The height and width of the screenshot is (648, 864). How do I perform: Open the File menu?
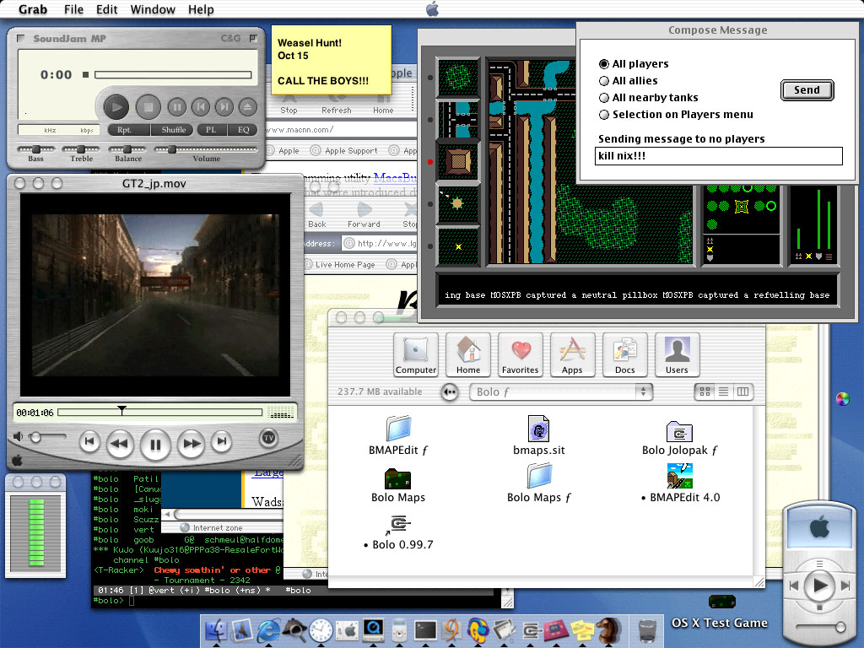tap(73, 9)
